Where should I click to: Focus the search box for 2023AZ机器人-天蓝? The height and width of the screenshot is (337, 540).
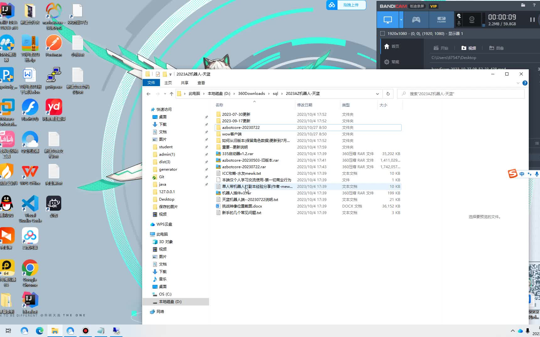click(461, 94)
